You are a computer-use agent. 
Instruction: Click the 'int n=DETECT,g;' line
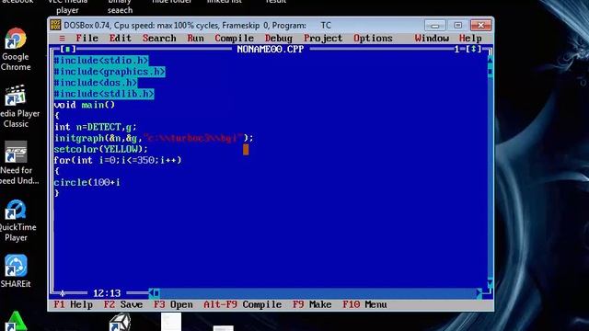(96, 127)
